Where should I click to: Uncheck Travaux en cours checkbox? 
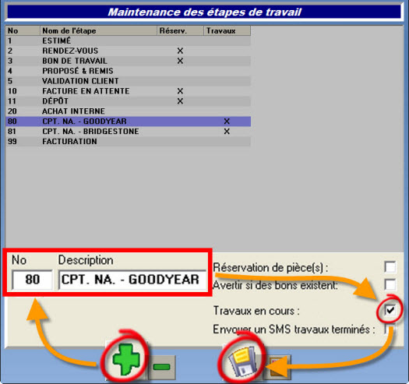390,310
